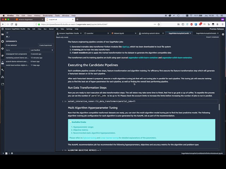Click the Run Data Transformation Steps heading
Viewport: 226px width, 169px height.
tap(87, 88)
